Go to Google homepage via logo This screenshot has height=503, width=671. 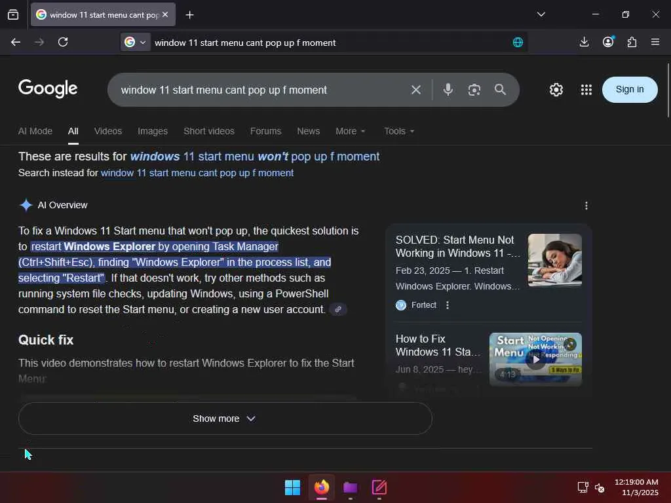tap(48, 88)
